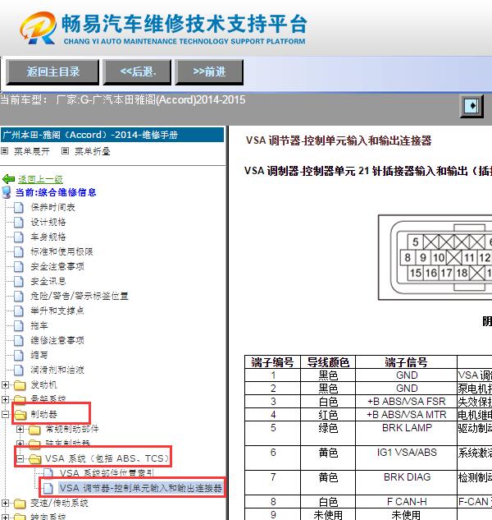Click the VSA 系统 folder icon
Screen dimensions: 492x520
[34, 459]
